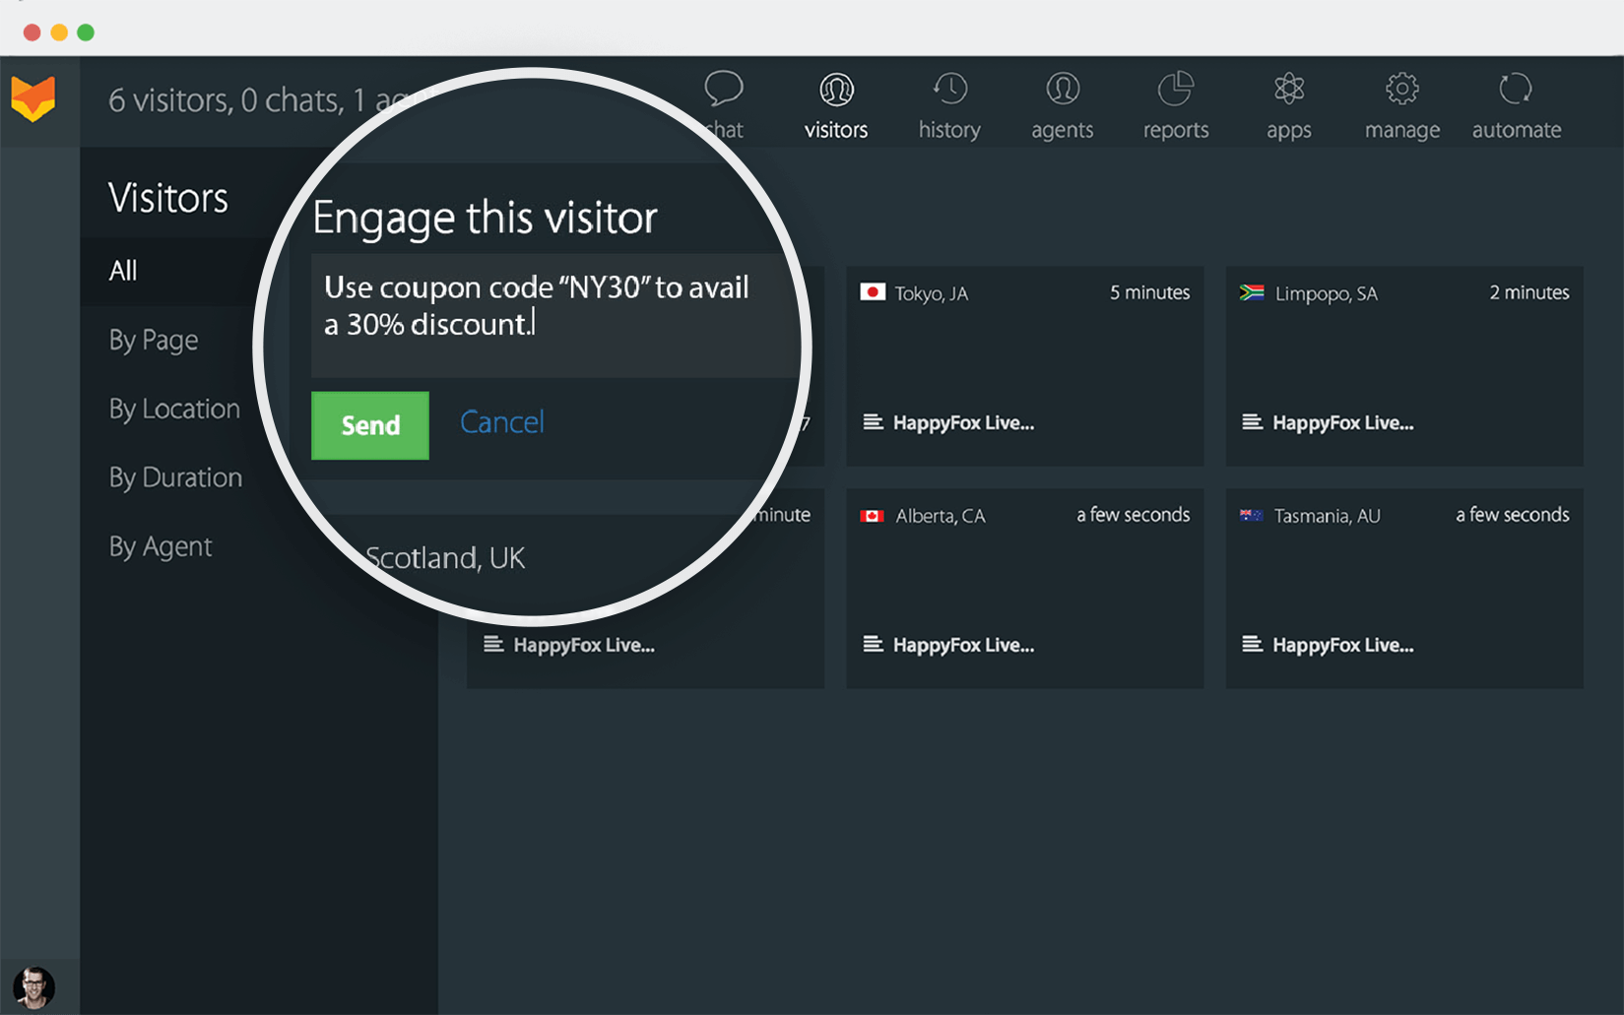Click the Limpopo, SA location text
This screenshot has width=1624, height=1015.
(1326, 293)
